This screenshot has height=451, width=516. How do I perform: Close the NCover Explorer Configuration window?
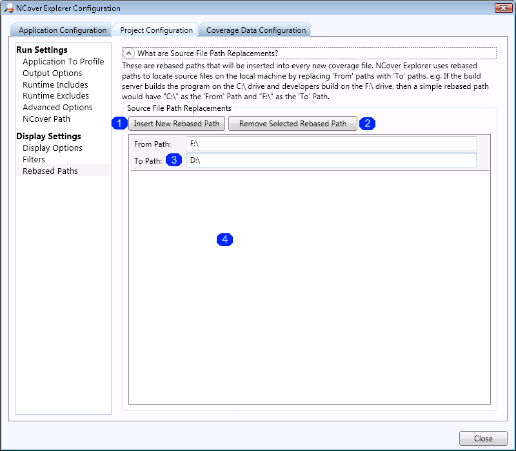click(504, 8)
